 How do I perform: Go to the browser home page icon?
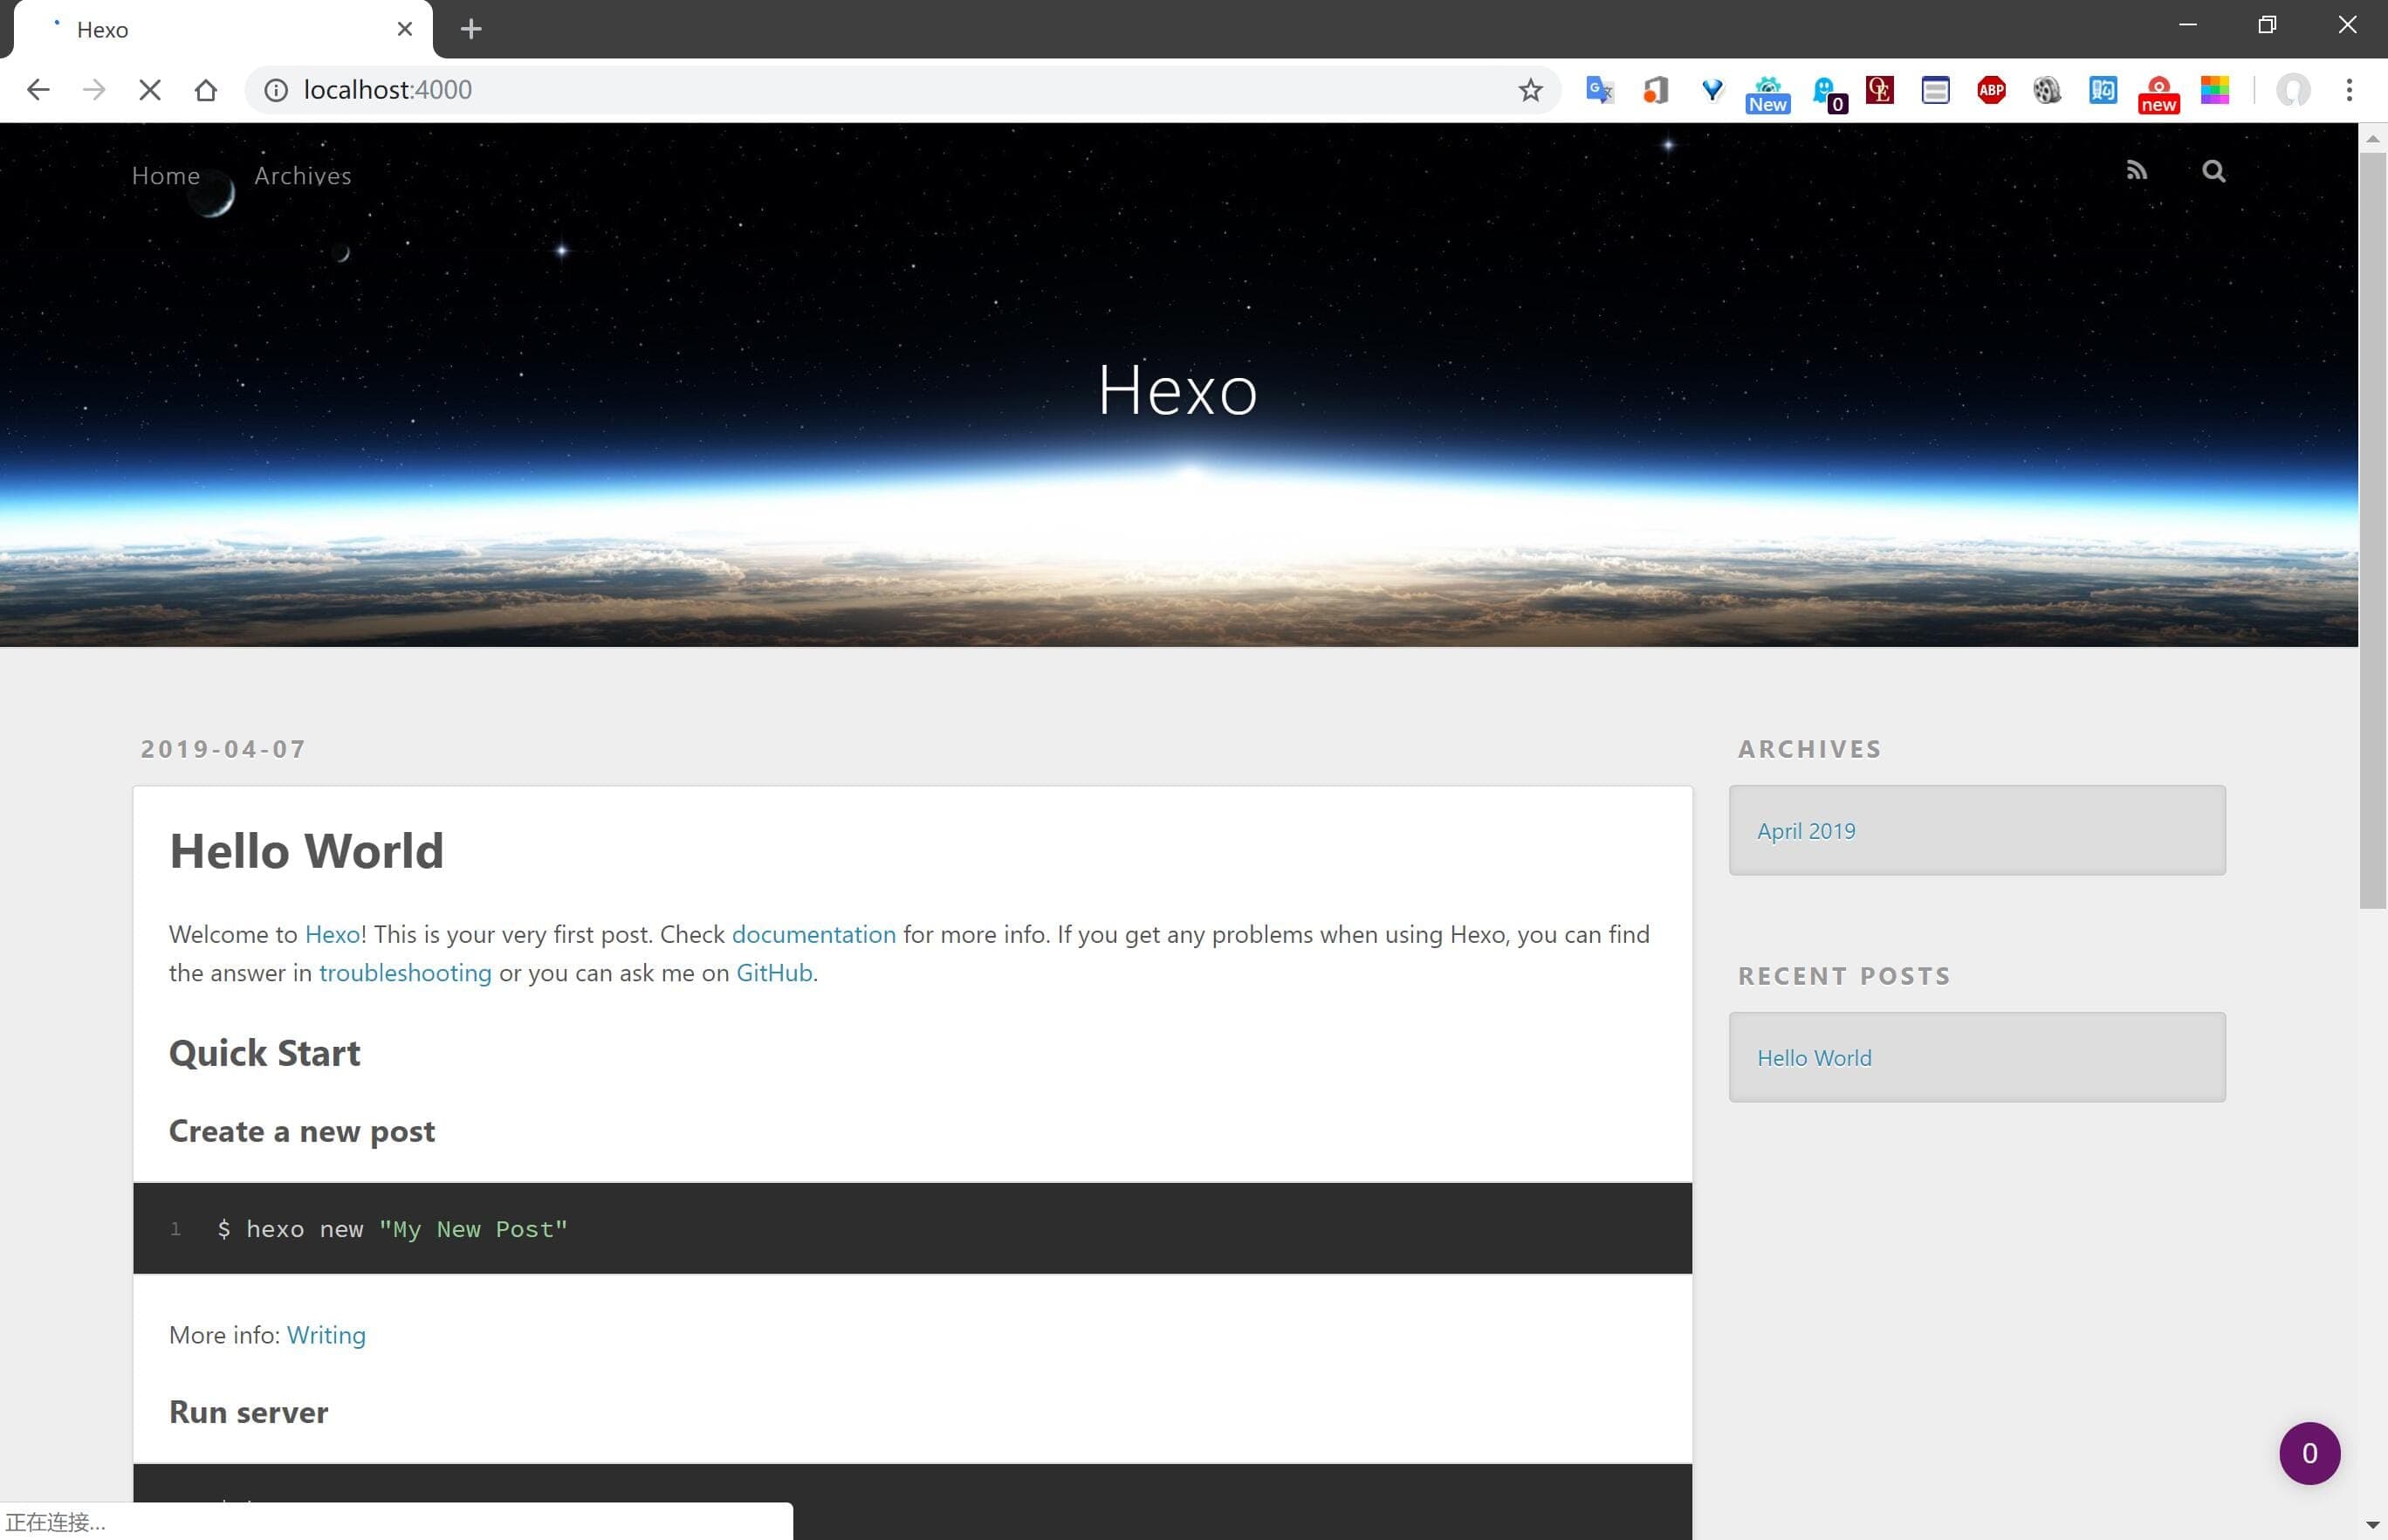[206, 90]
